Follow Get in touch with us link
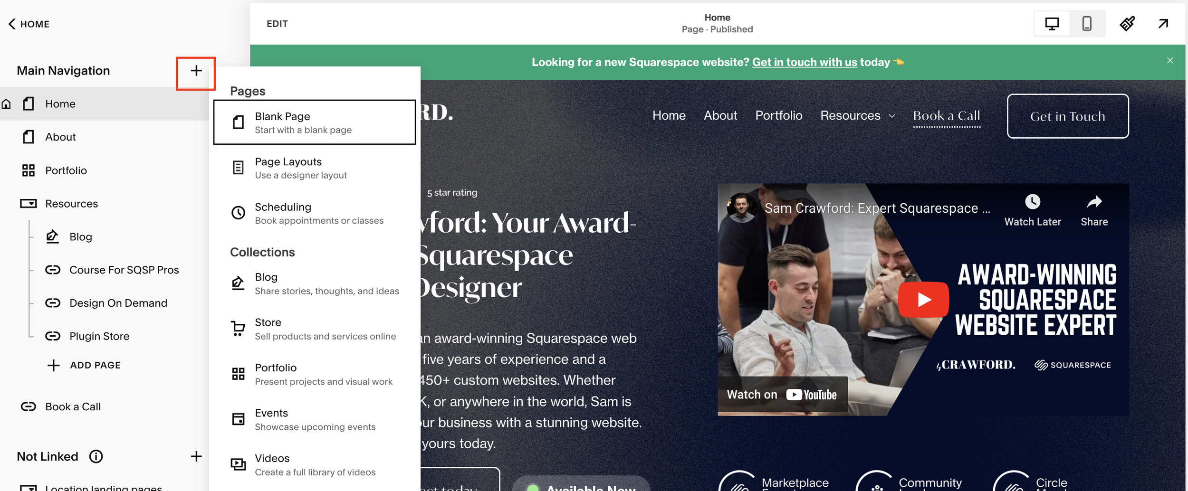This screenshot has height=491, width=1188. point(805,62)
